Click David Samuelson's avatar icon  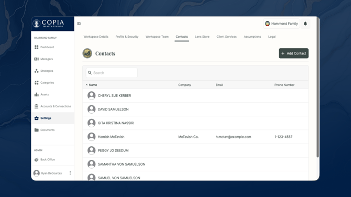point(91,110)
